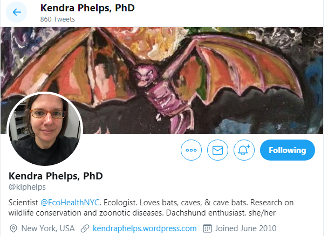328x236 pixels.
Task: Click the 860 Tweets count
Action: [58, 19]
